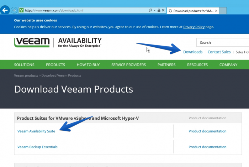Click the Product Suites for VMware vSphere heading

tap(78, 118)
